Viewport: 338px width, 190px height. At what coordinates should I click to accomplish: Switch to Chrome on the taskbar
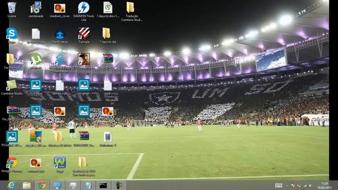42,185
